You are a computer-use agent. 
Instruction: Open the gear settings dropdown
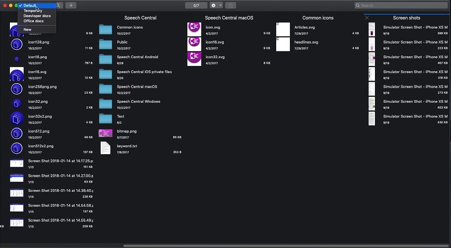coord(216,6)
